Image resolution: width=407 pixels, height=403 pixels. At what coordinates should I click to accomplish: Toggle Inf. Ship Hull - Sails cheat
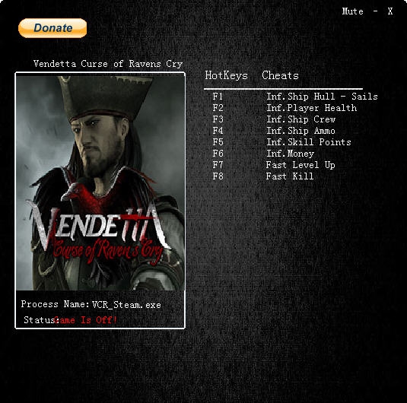point(322,97)
